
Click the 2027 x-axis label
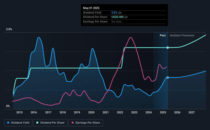(x=192, y=112)
